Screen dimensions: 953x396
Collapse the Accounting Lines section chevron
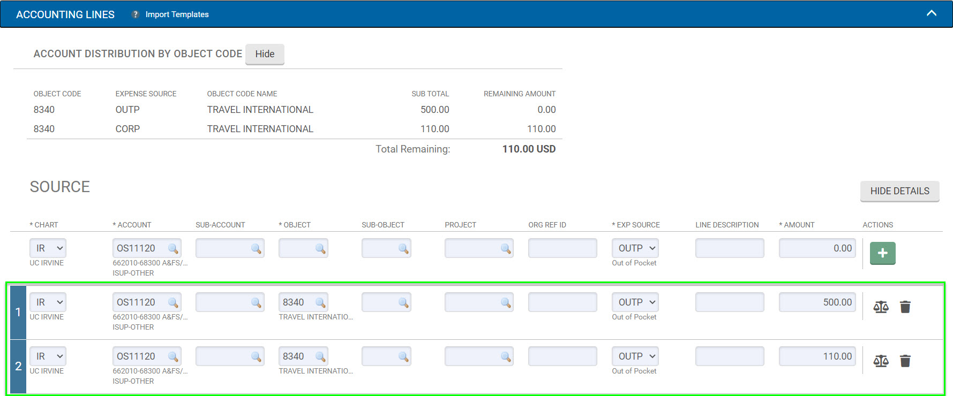932,13
